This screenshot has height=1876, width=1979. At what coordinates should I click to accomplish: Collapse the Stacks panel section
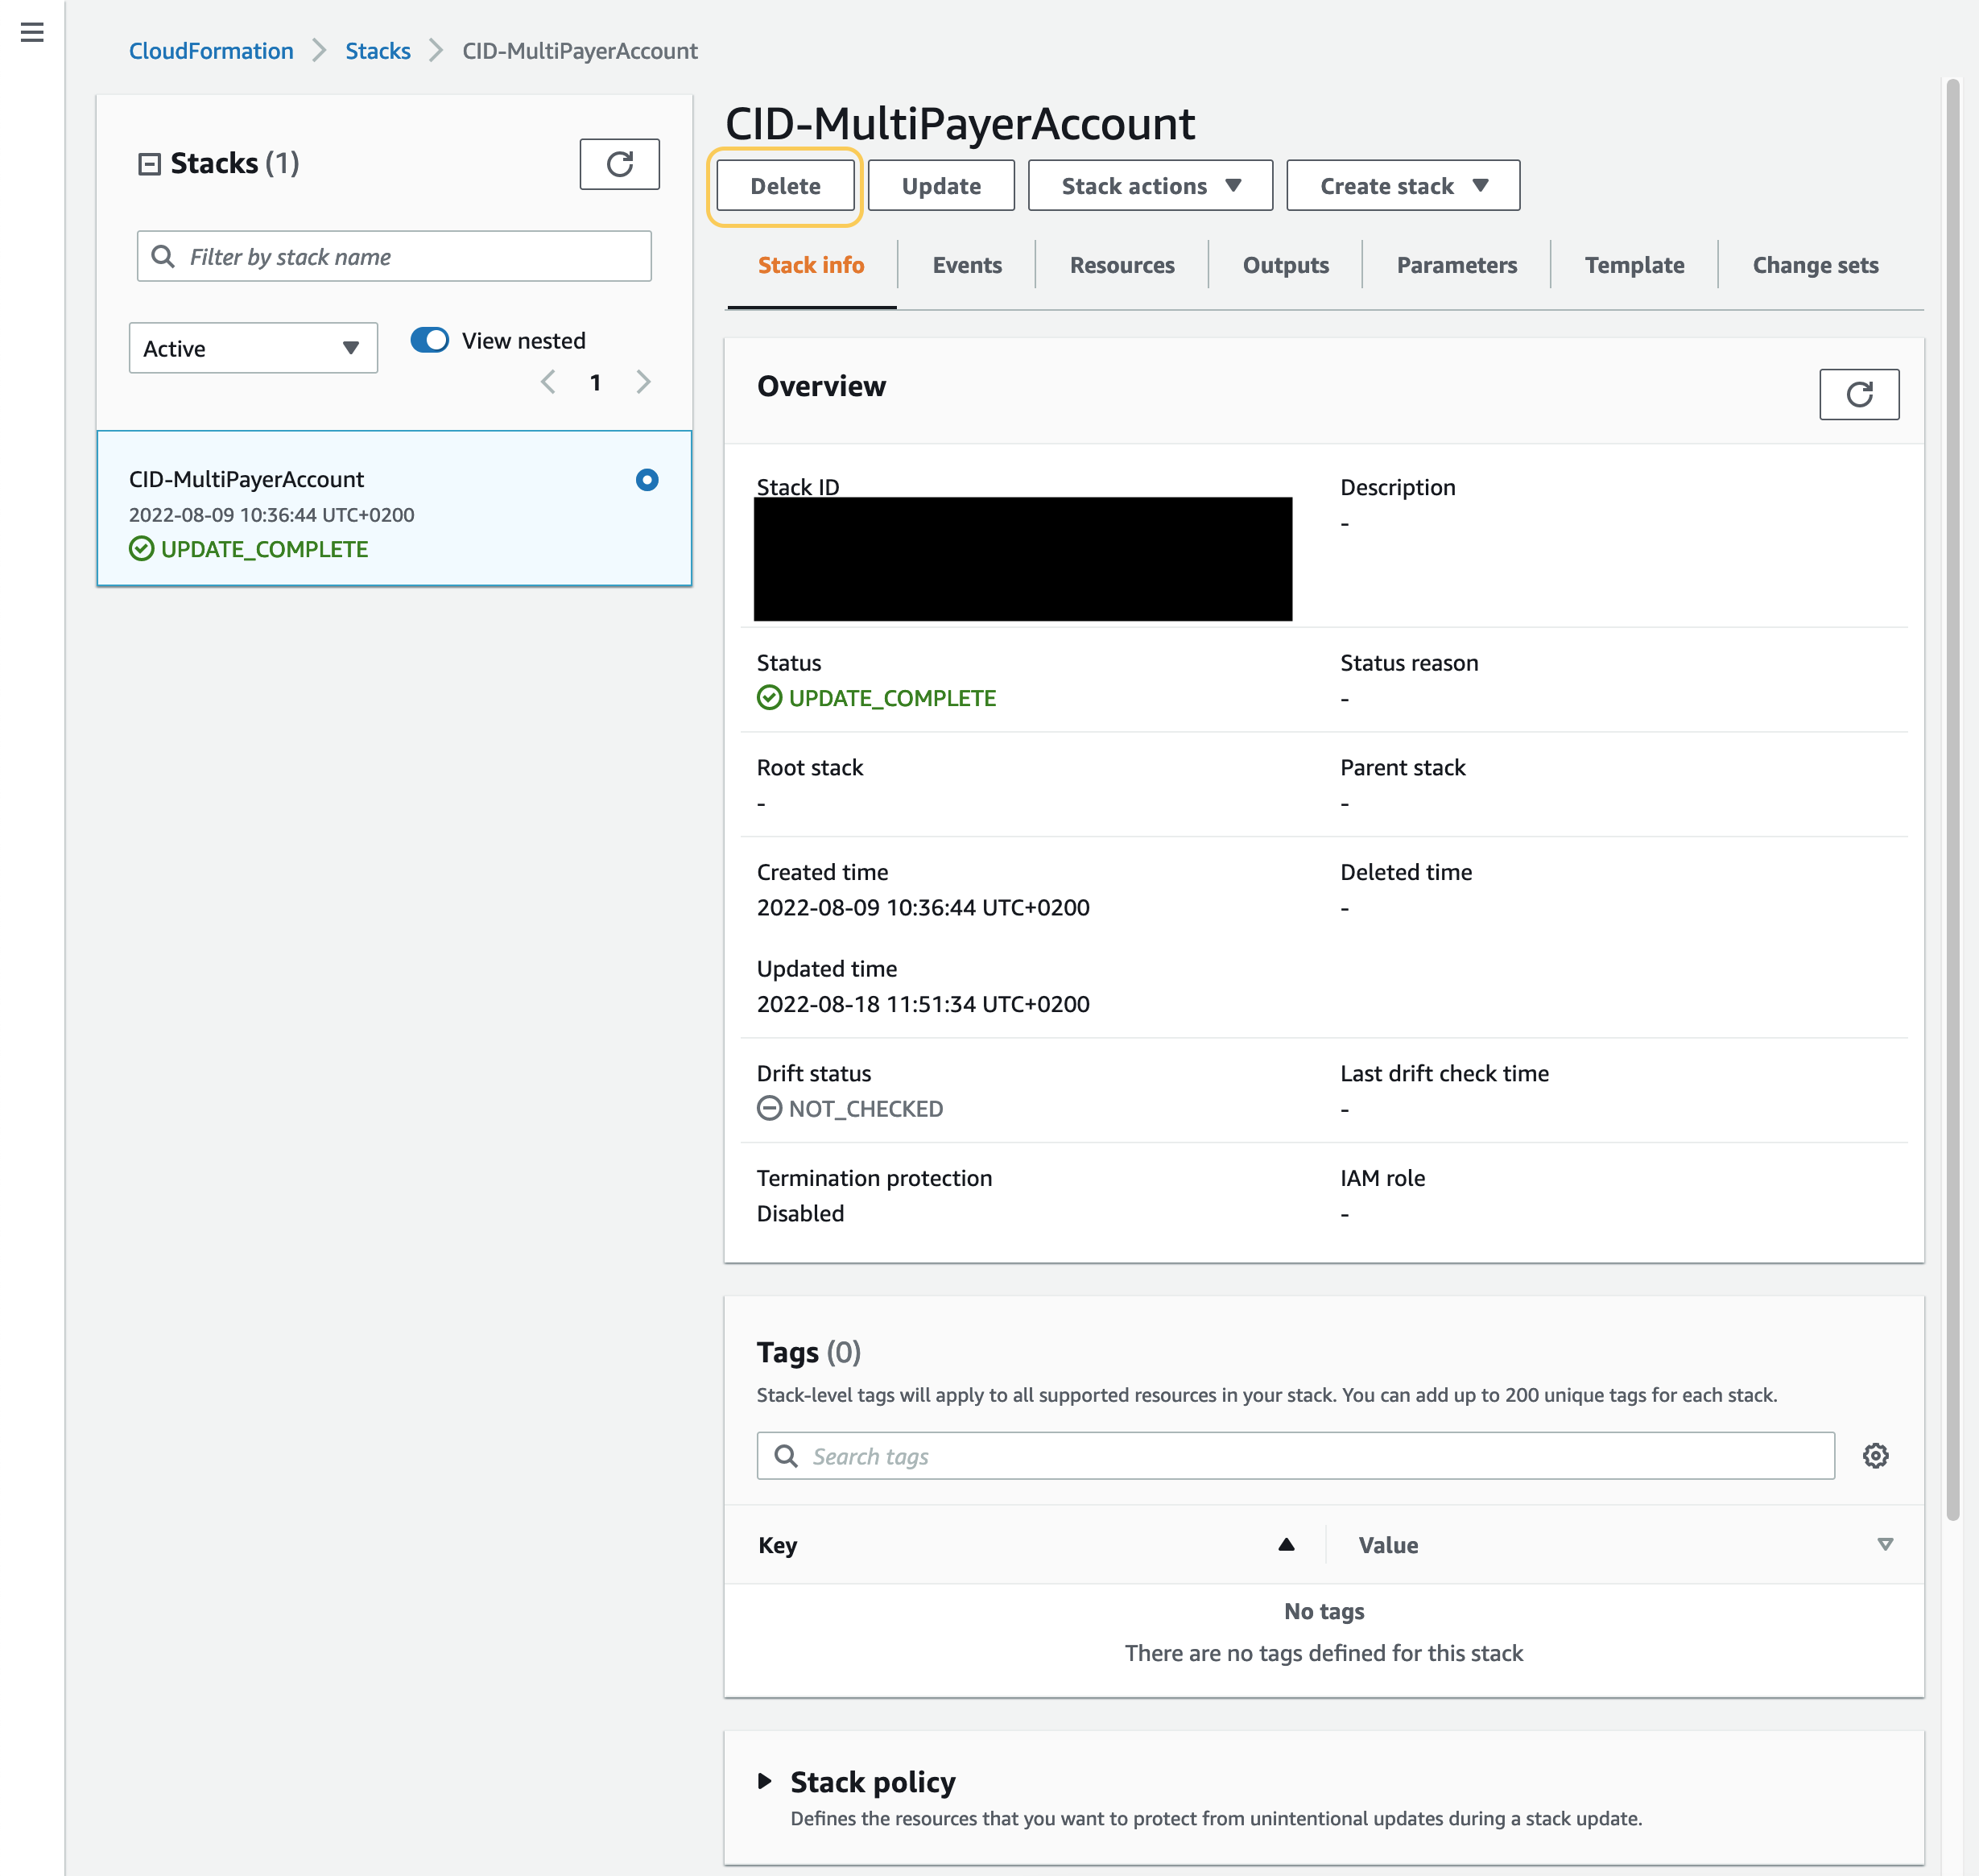[148, 162]
